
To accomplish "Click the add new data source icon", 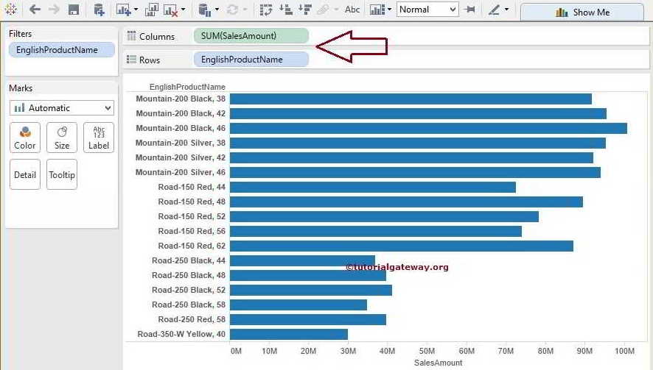I will (99, 10).
